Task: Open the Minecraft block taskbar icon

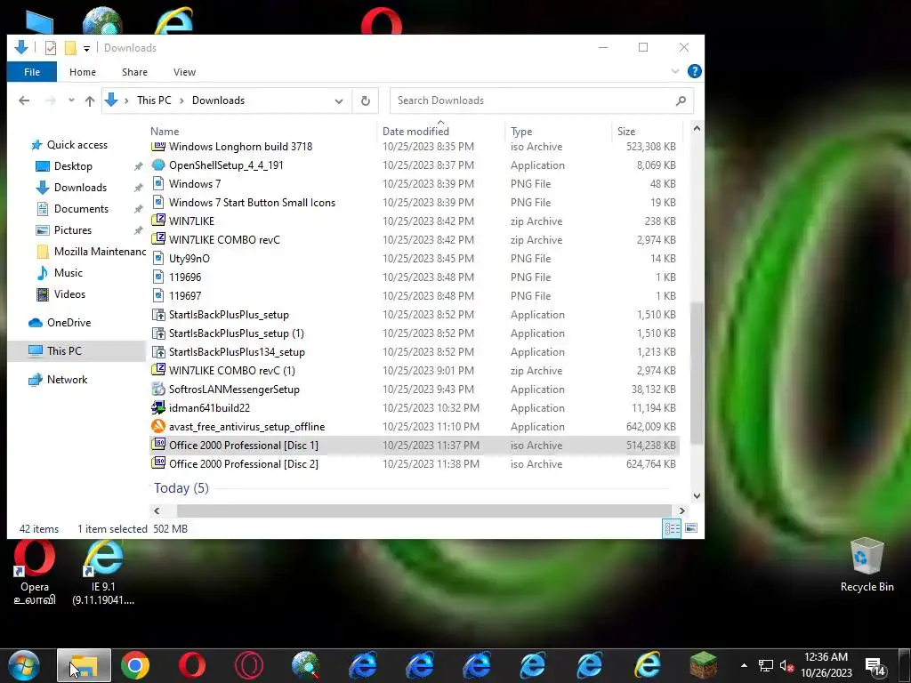Action: pos(704,665)
